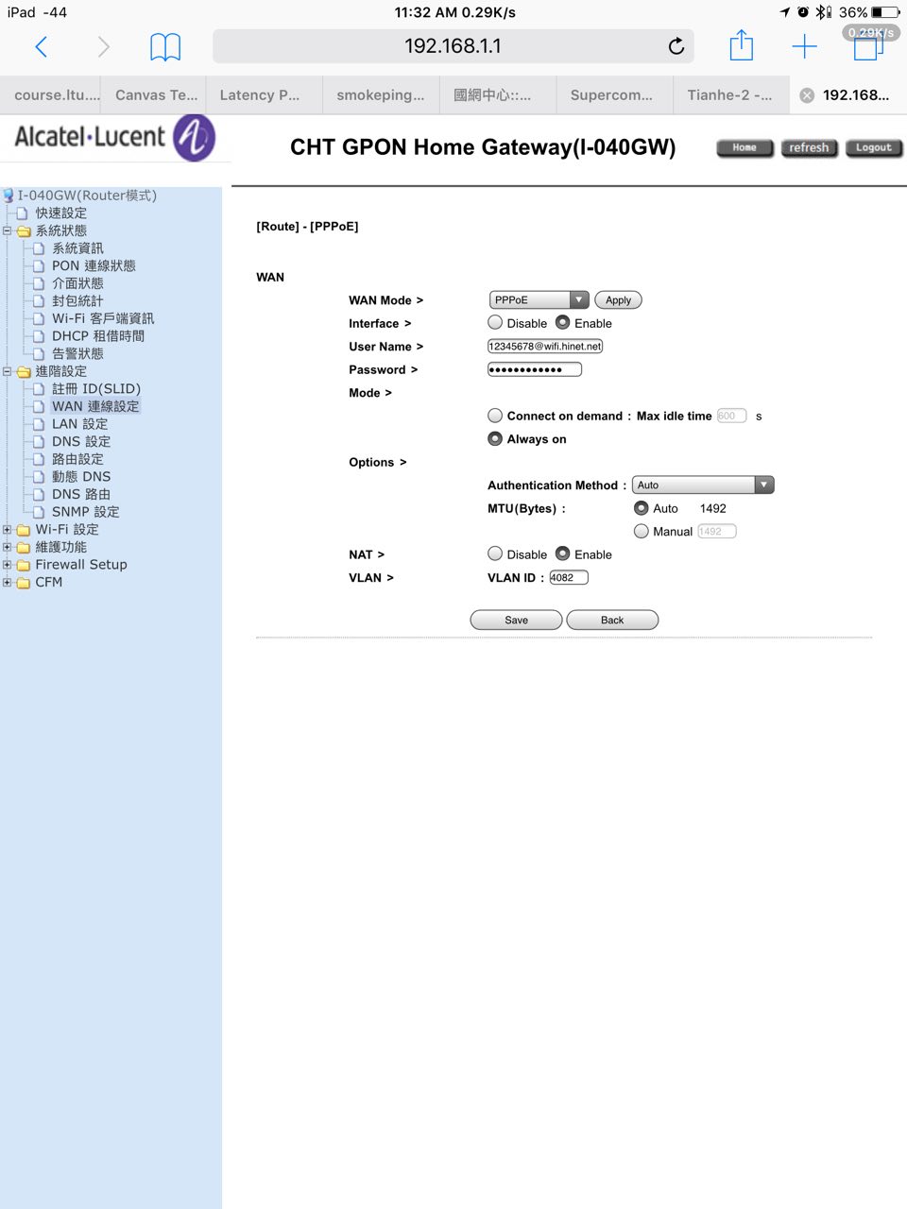The width and height of the screenshot is (907, 1209).
Task: Select NAT Enable radio button
Action: coord(563,554)
